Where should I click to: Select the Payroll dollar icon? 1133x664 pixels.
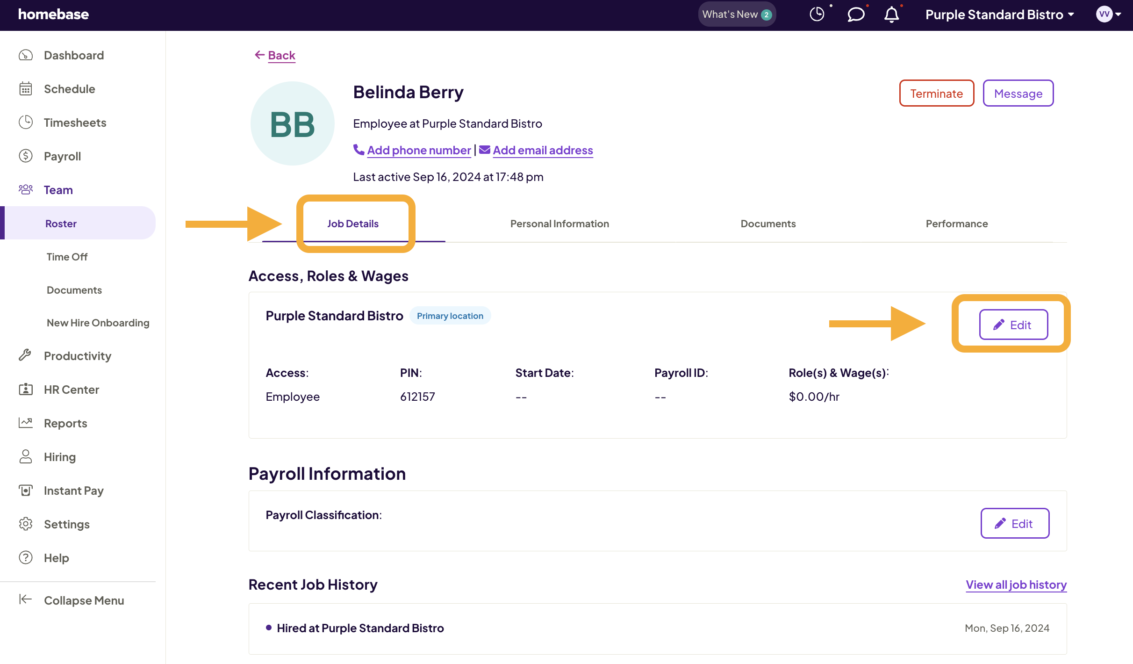tap(26, 156)
